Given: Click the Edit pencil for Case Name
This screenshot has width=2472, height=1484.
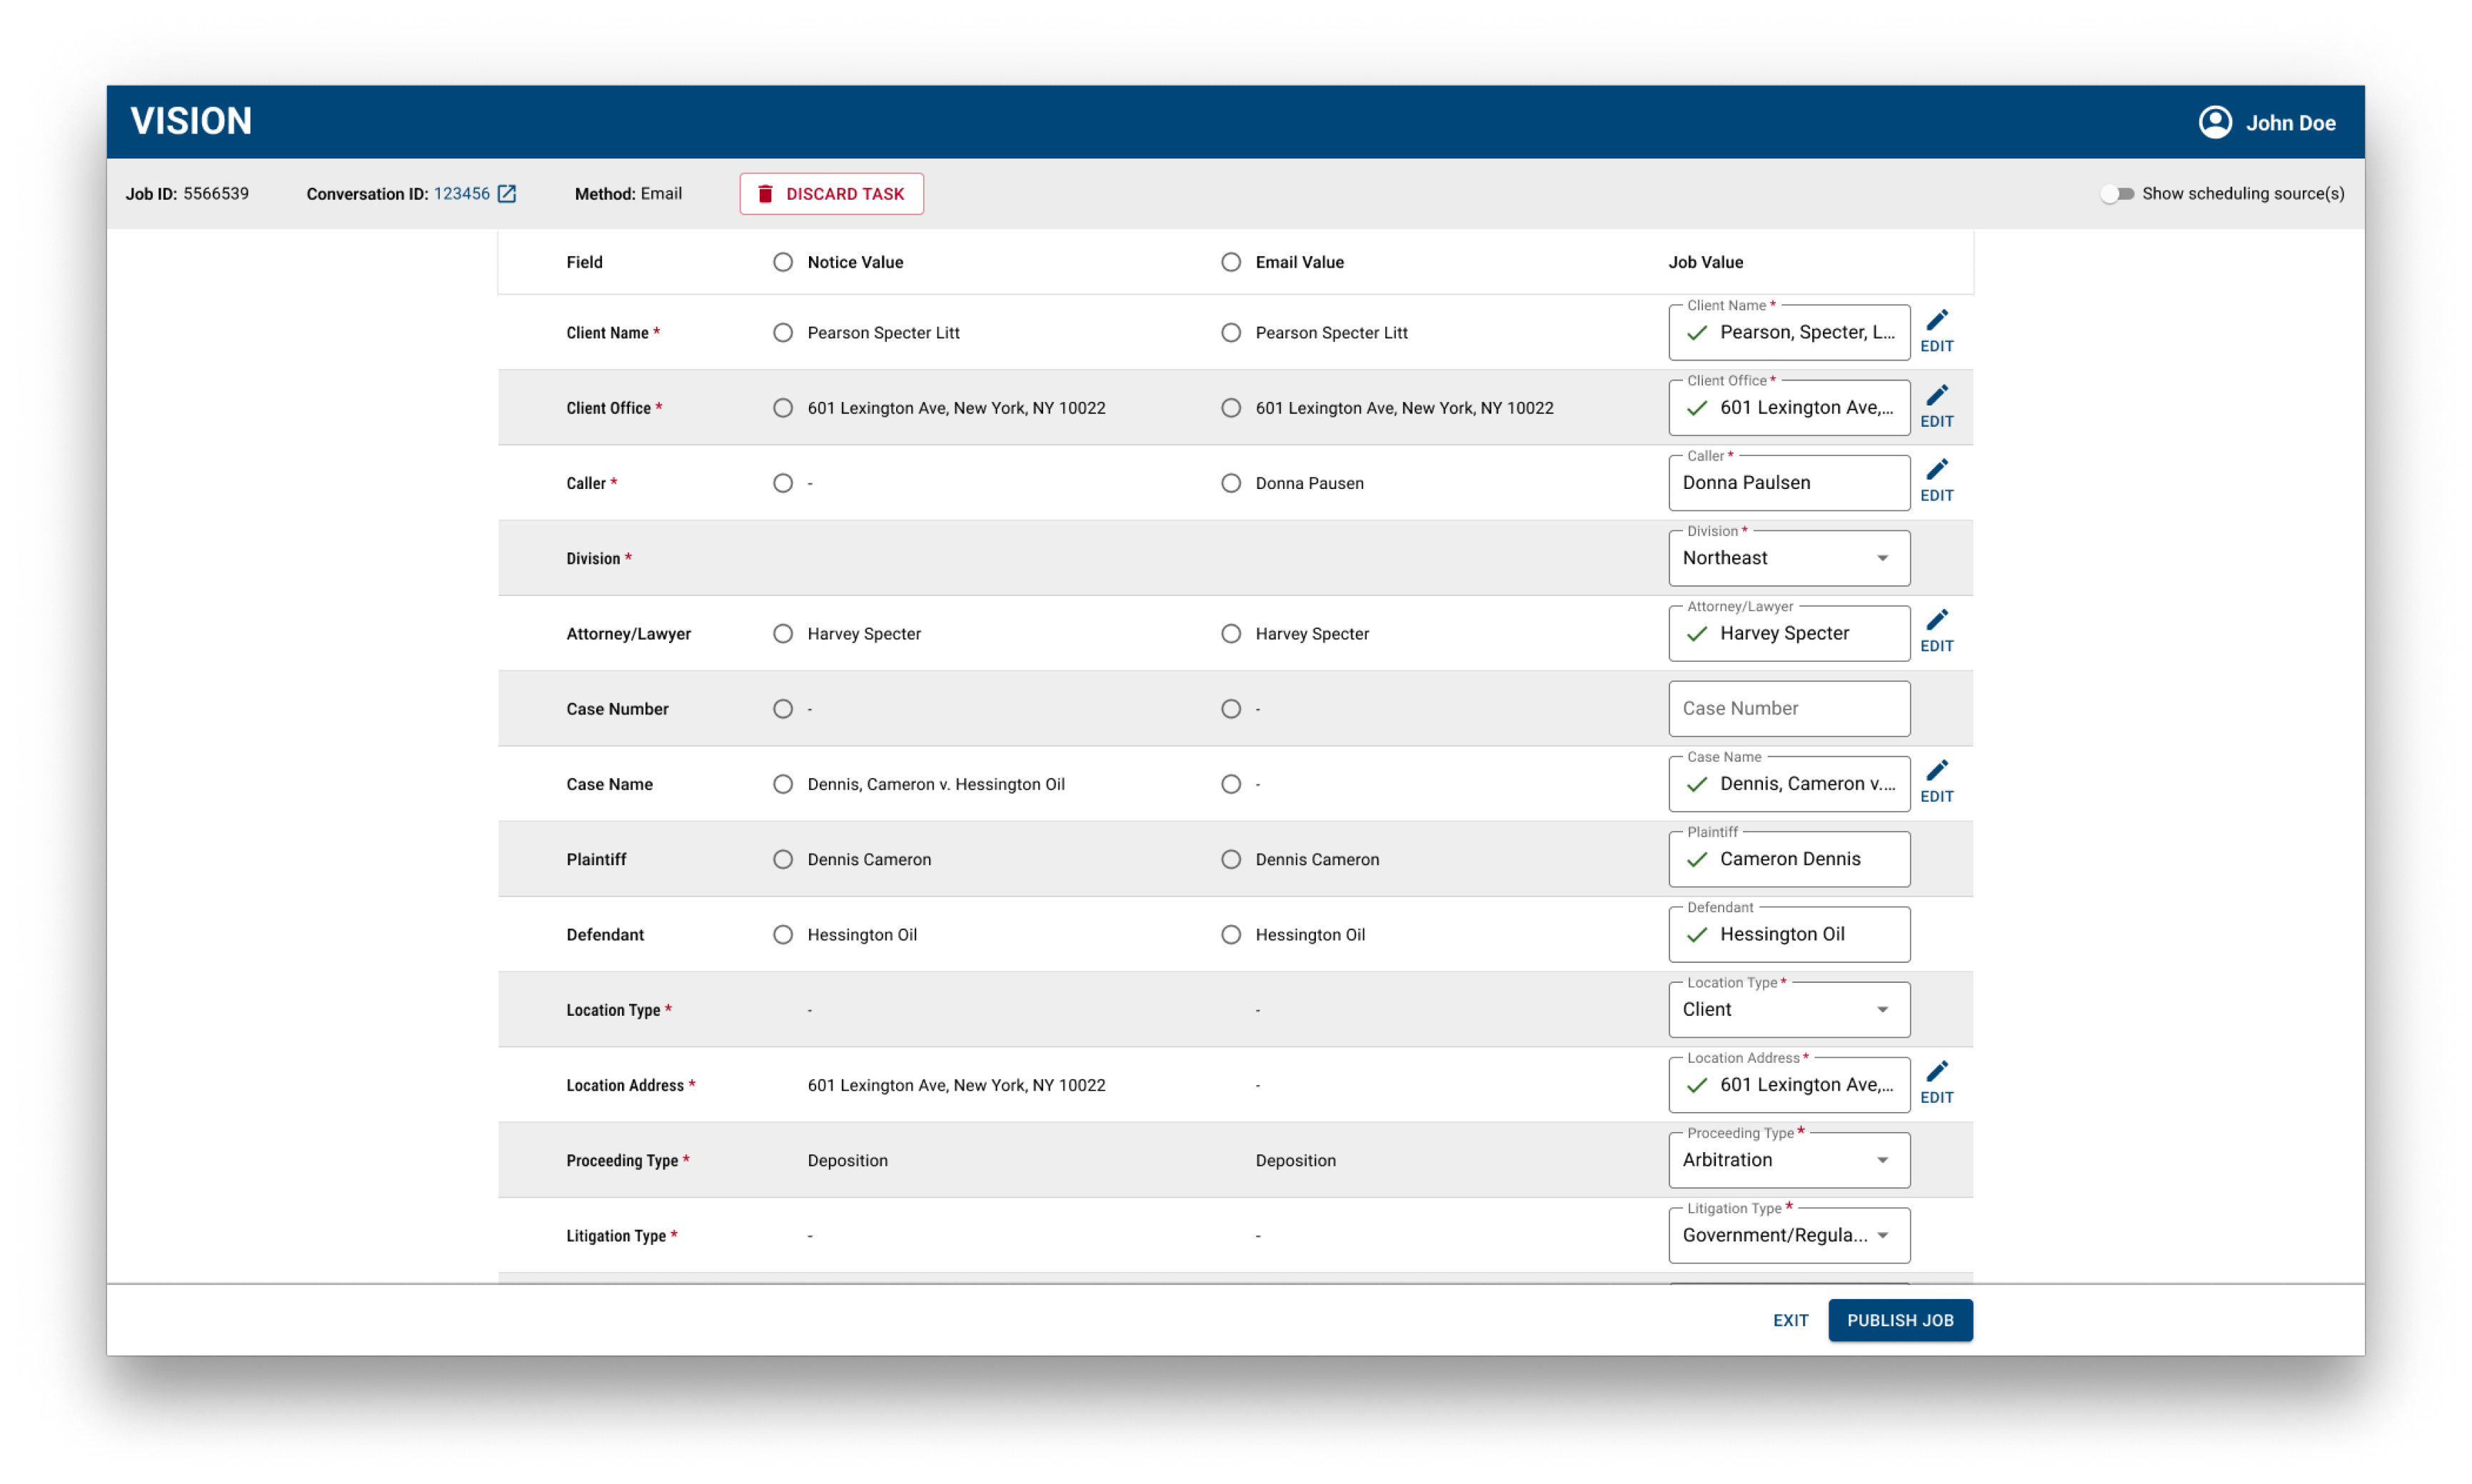Looking at the screenshot, I should pyautogui.click(x=1936, y=782).
